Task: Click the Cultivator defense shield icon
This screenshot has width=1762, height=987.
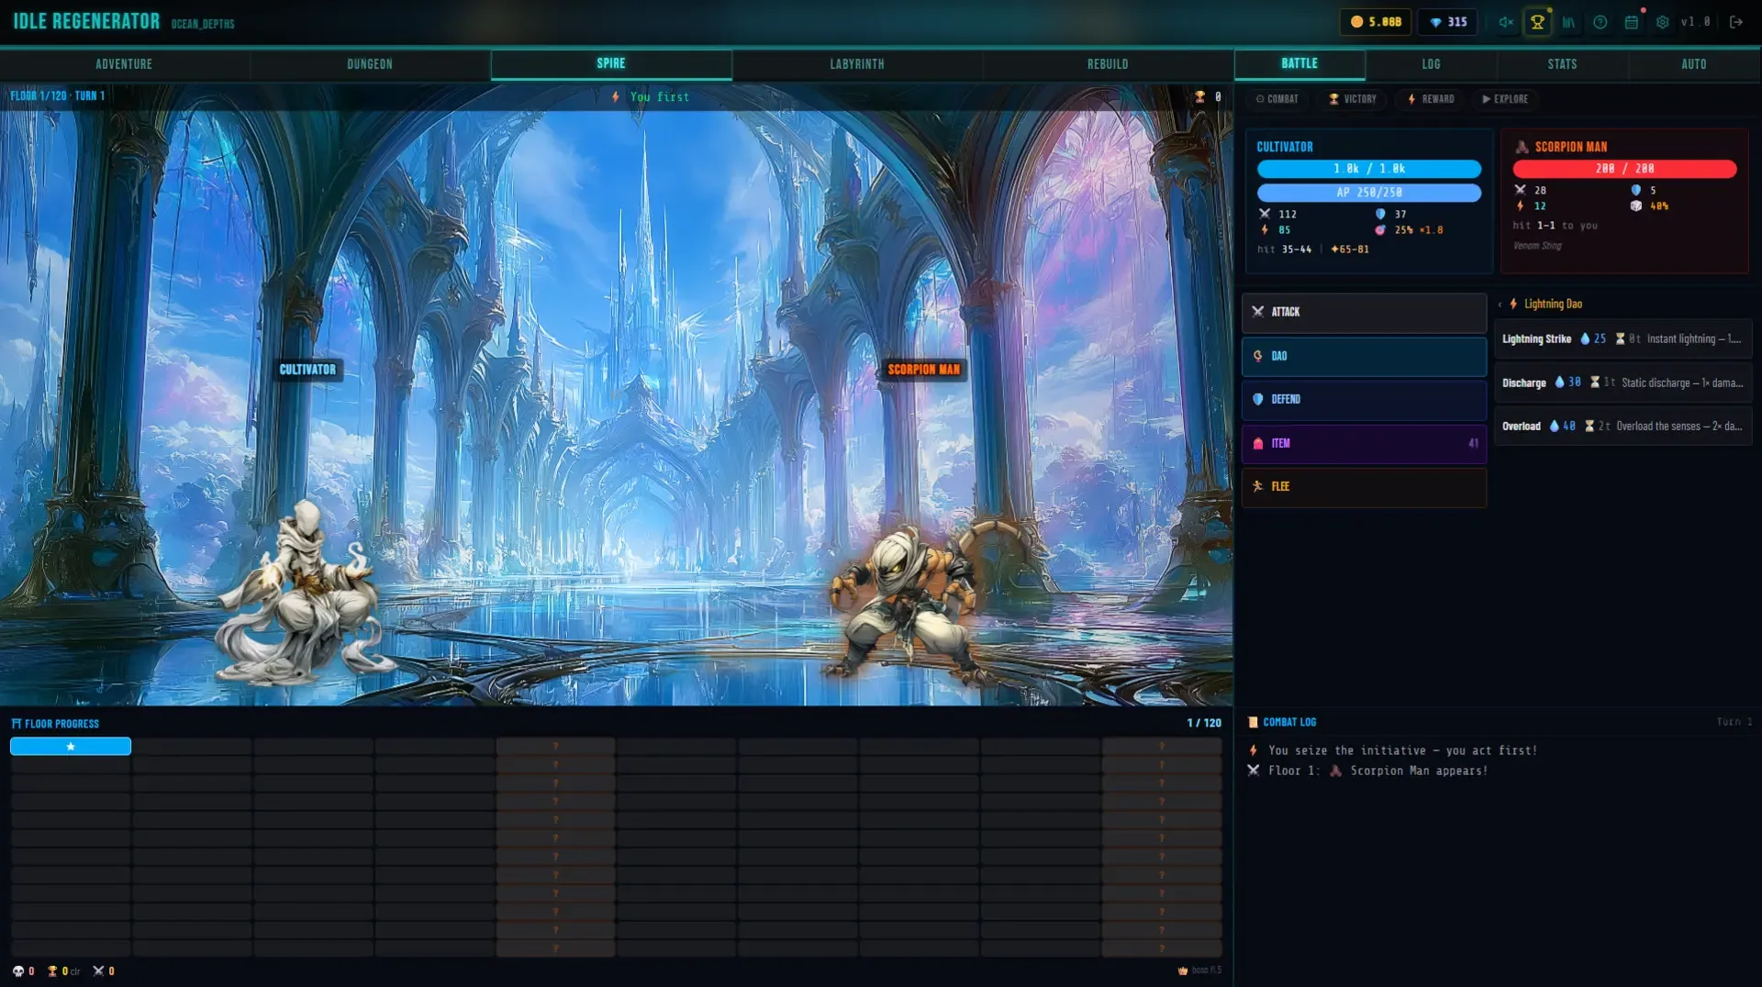Action: (x=1380, y=214)
